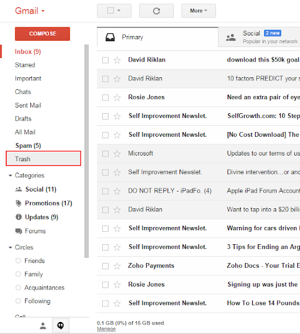Viewport: 300px width, 334px height.
Task: Star the 'Signing up was just' email
Action: point(117,284)
